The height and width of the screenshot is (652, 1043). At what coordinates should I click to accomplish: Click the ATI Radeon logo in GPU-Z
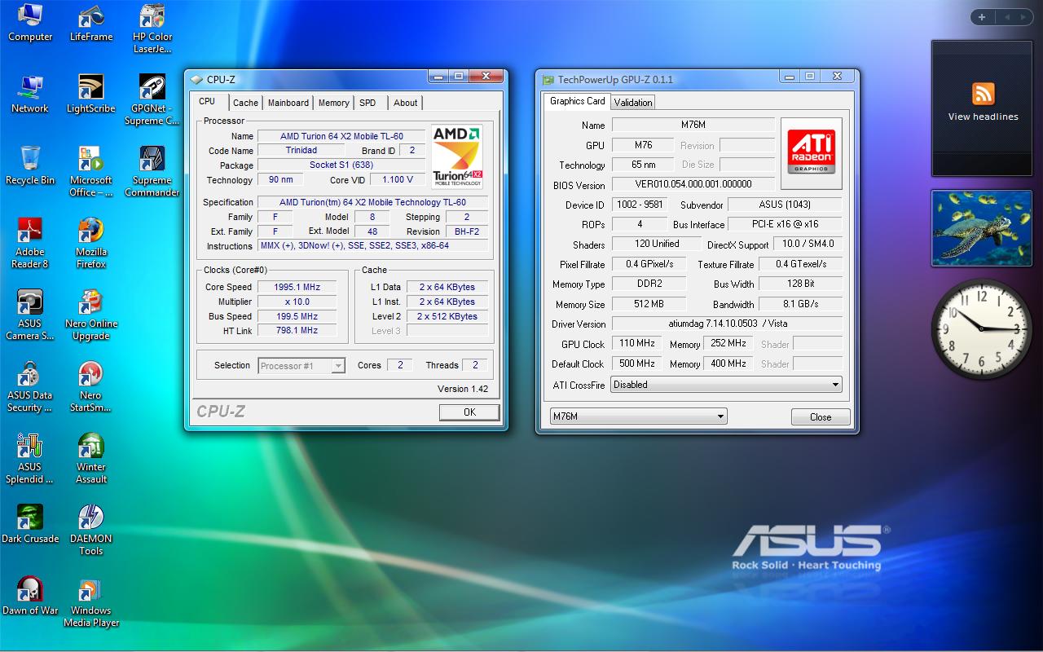tap(810, 147)
